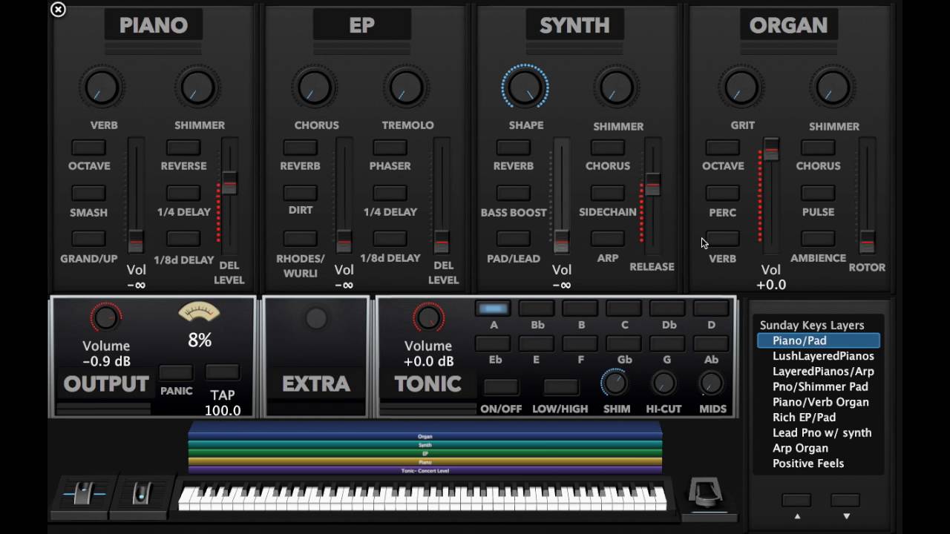This screenshot has height=534, width=950.
Task: Click the Piano VERB knob
Action: (x=103, y=88)
